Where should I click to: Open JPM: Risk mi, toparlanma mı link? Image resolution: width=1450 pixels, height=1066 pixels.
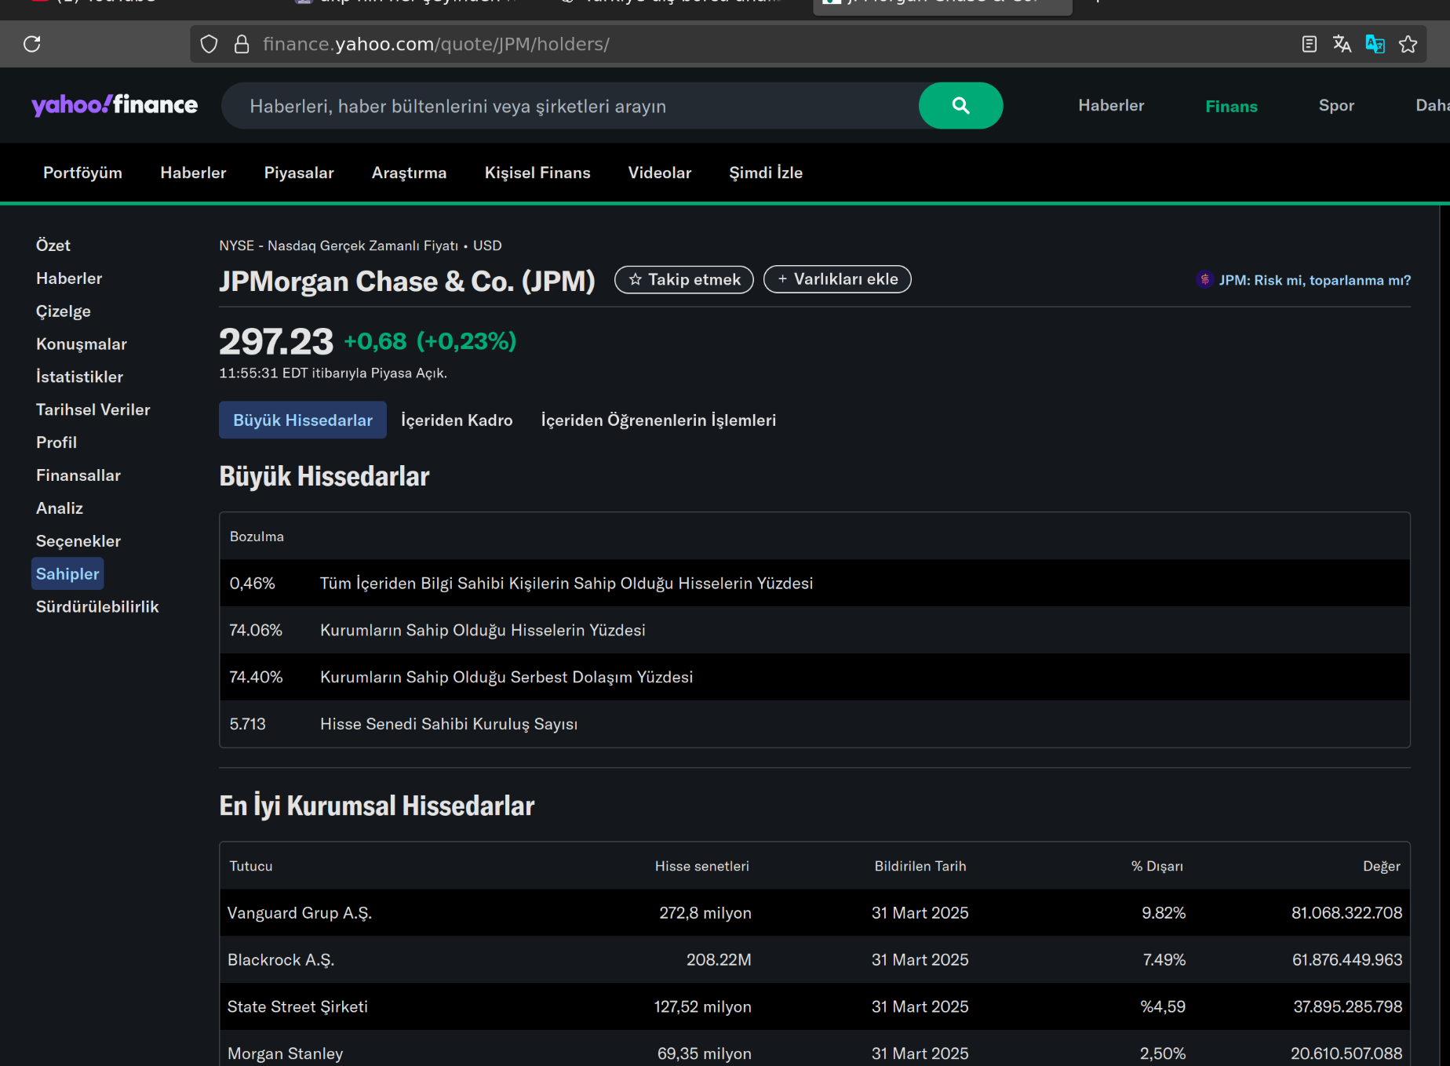pyautogui.click(x=1315, y=280)
